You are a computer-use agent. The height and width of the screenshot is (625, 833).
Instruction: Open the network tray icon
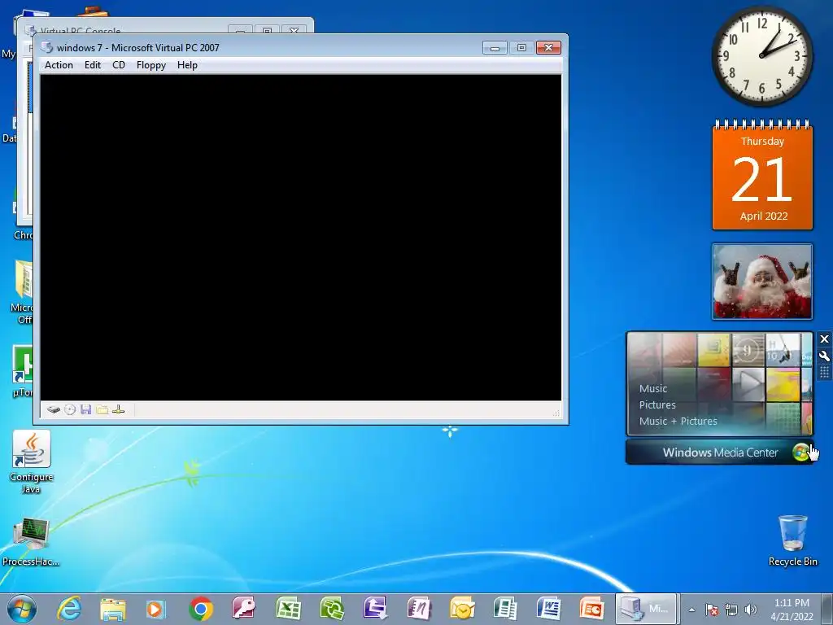[731, 610]
